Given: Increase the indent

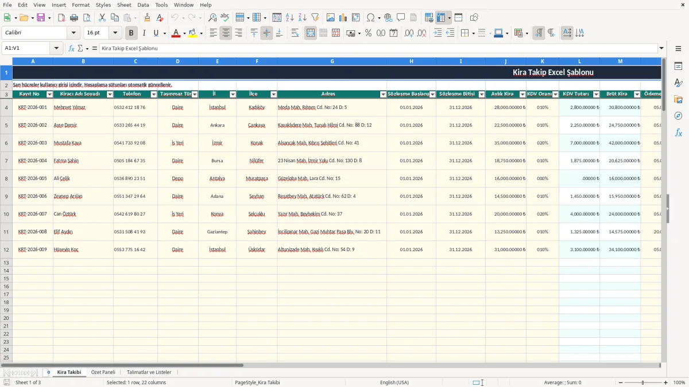Looking at the screenshot, I should (438, 33).
